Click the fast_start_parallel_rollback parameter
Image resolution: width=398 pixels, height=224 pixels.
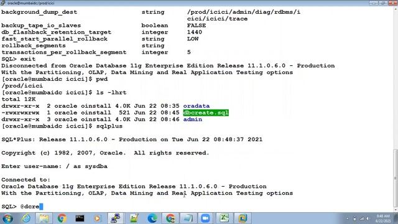click(x=54, y=39)
